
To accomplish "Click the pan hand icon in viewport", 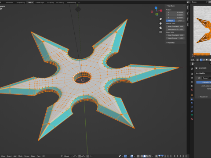I will (x=160, y=23).
